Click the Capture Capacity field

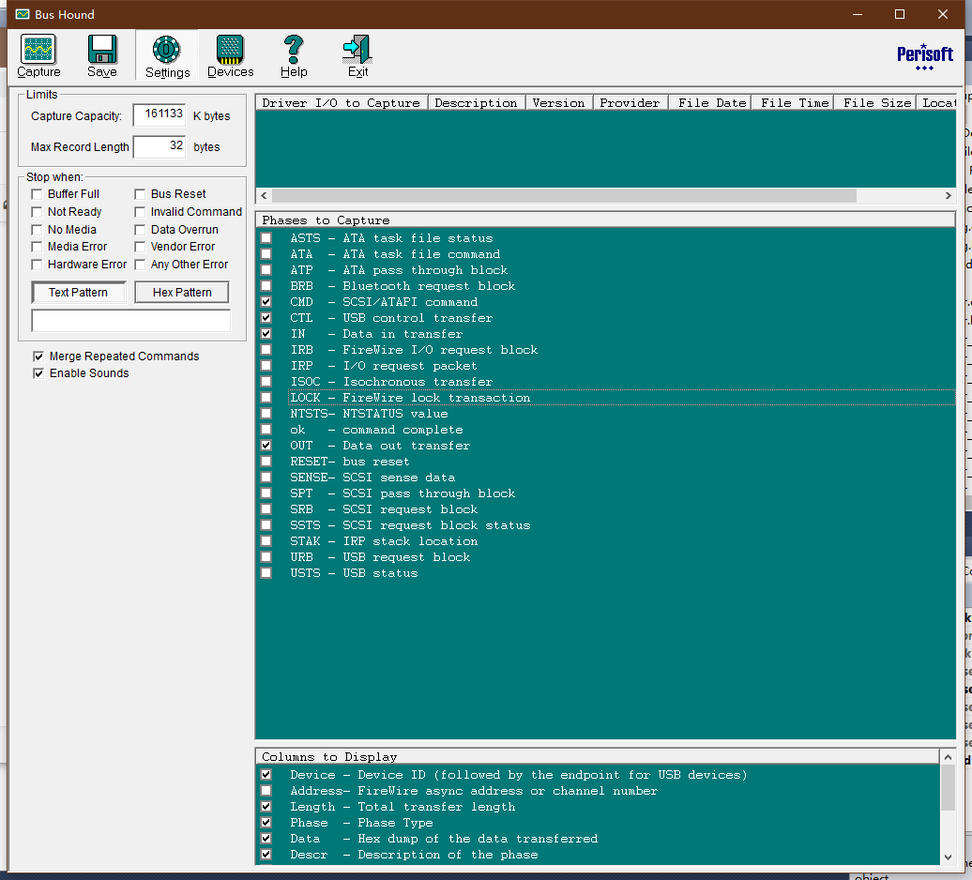pos(159,115)
